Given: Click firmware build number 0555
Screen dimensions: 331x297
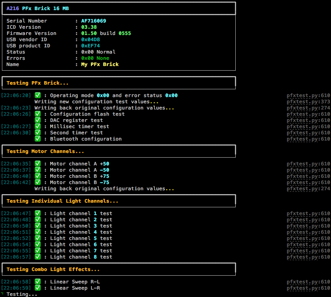Looking at the screenshot, I should 124,33.
